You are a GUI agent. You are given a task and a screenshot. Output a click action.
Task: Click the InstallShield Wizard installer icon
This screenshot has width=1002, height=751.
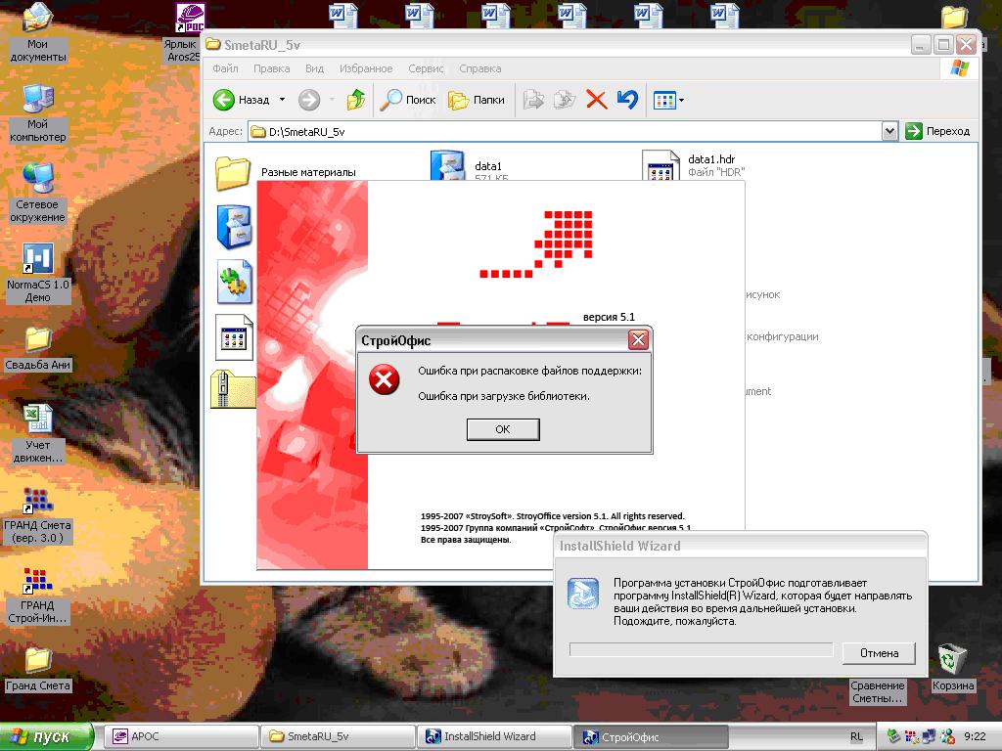pos(583,594)
